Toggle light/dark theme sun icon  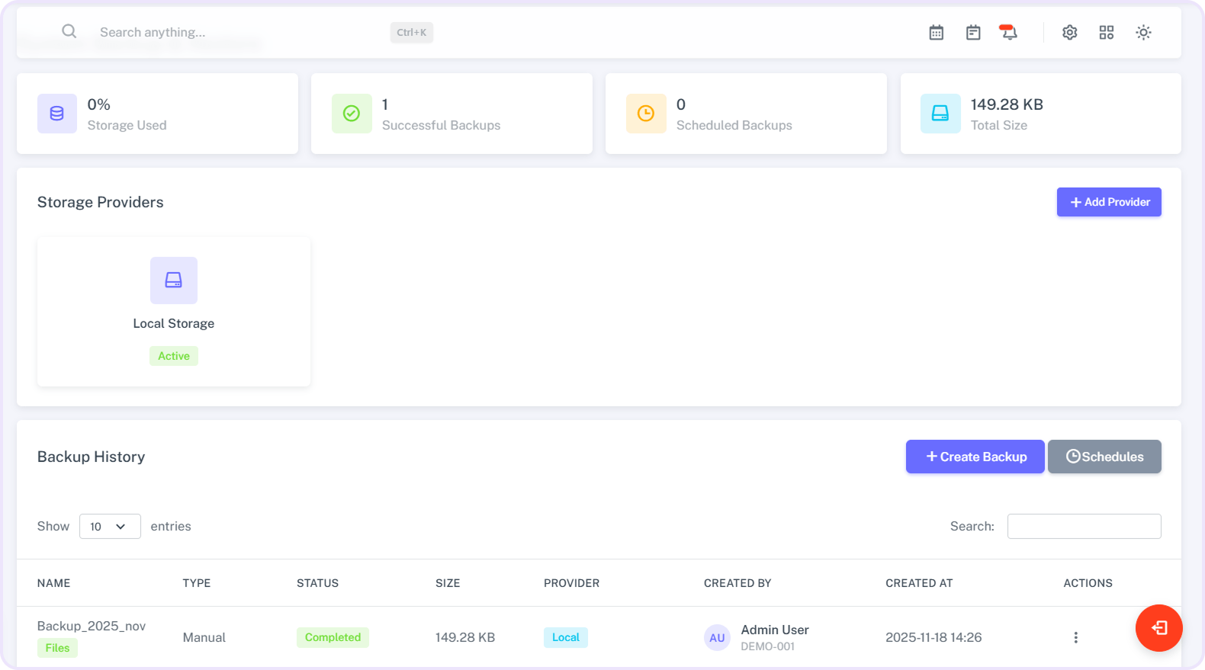point(1143,33)
